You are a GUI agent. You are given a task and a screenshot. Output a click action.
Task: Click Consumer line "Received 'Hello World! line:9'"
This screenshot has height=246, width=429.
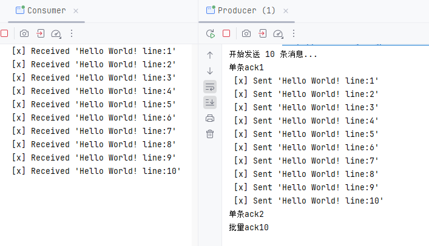point(94,158)
